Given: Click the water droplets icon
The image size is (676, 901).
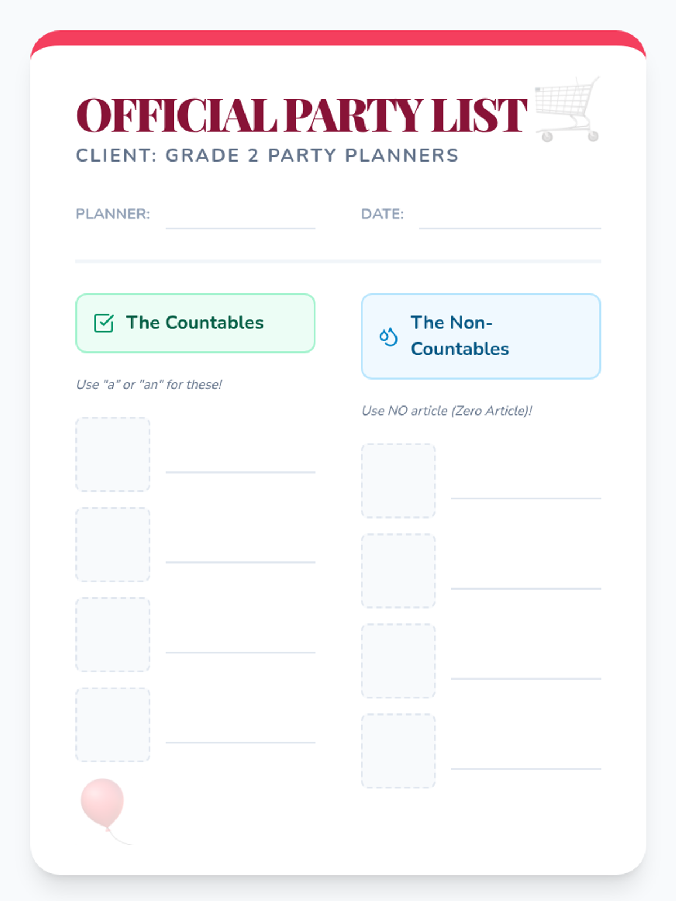Looking at the screenshot, I should coord(388,337).
